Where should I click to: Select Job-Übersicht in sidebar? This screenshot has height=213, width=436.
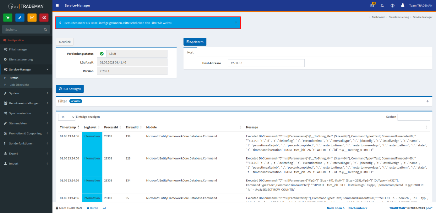pyautogui.click(x=19, y=85)
